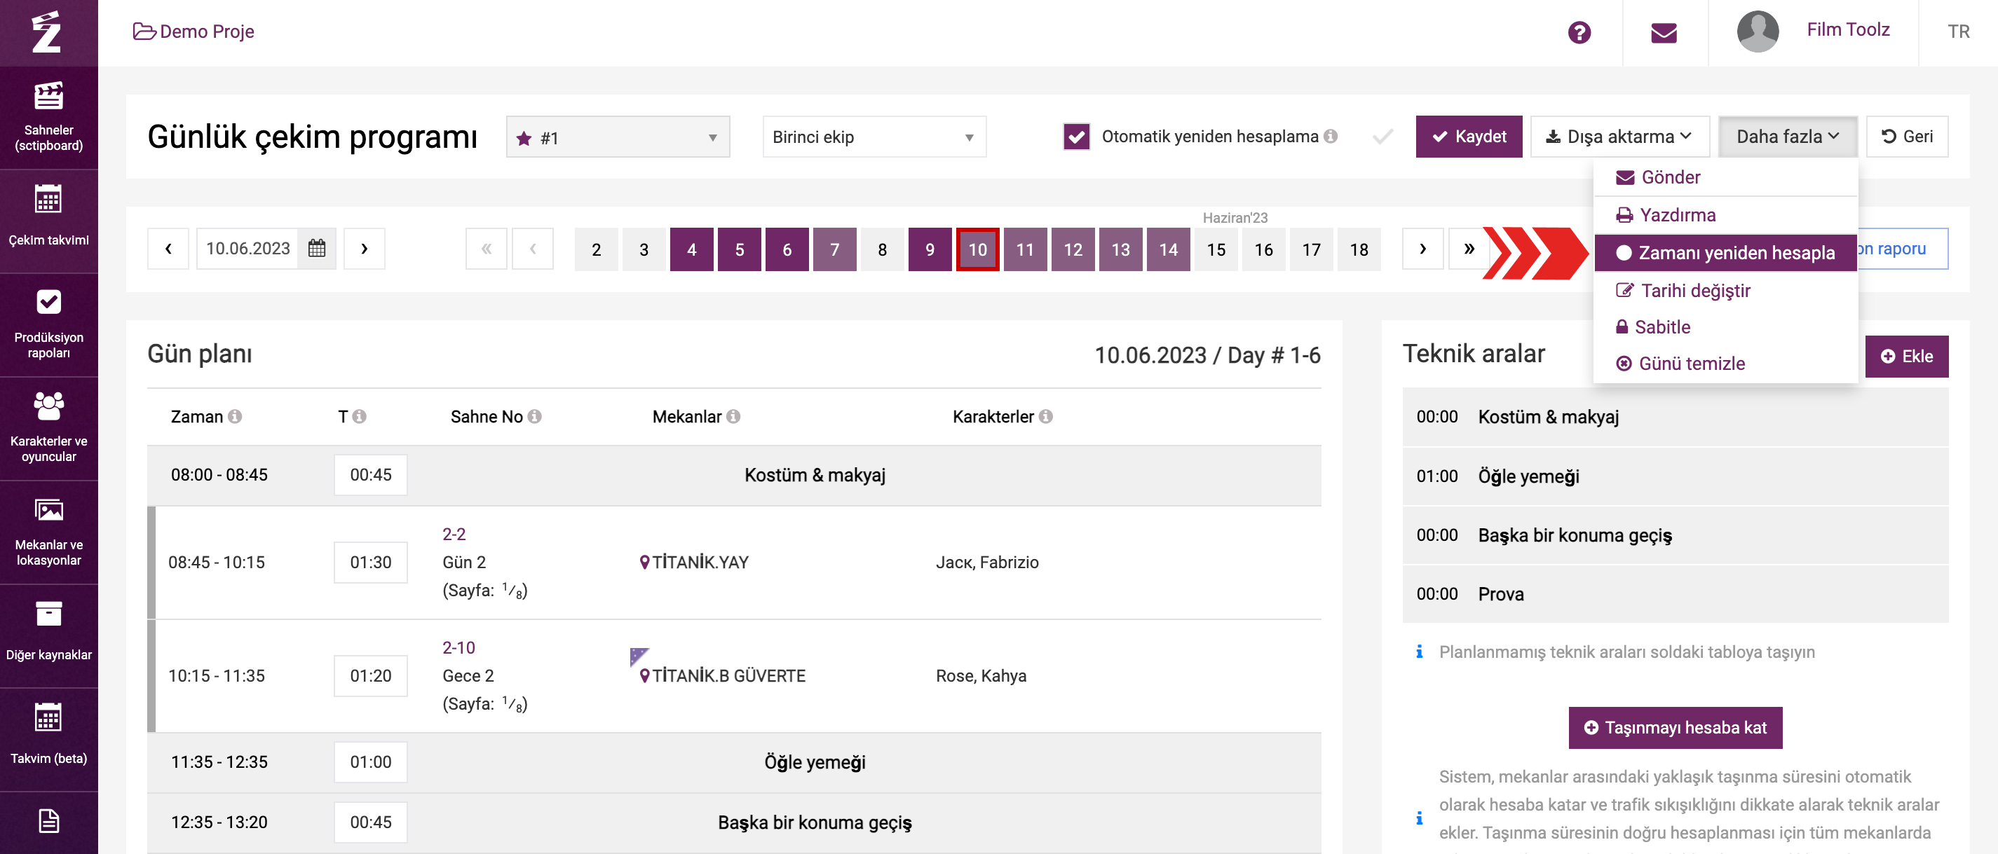
Task: Switch language via TR link
Action: coord(1957,32)
